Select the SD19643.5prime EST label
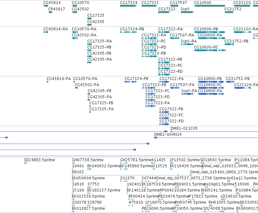The image size is (258, 213). [216, 160]
